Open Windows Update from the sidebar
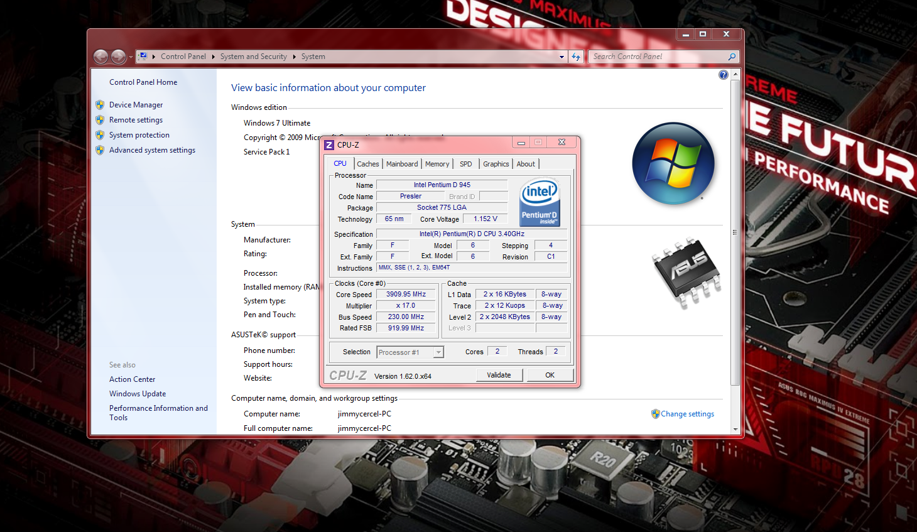 coord(138,393)
